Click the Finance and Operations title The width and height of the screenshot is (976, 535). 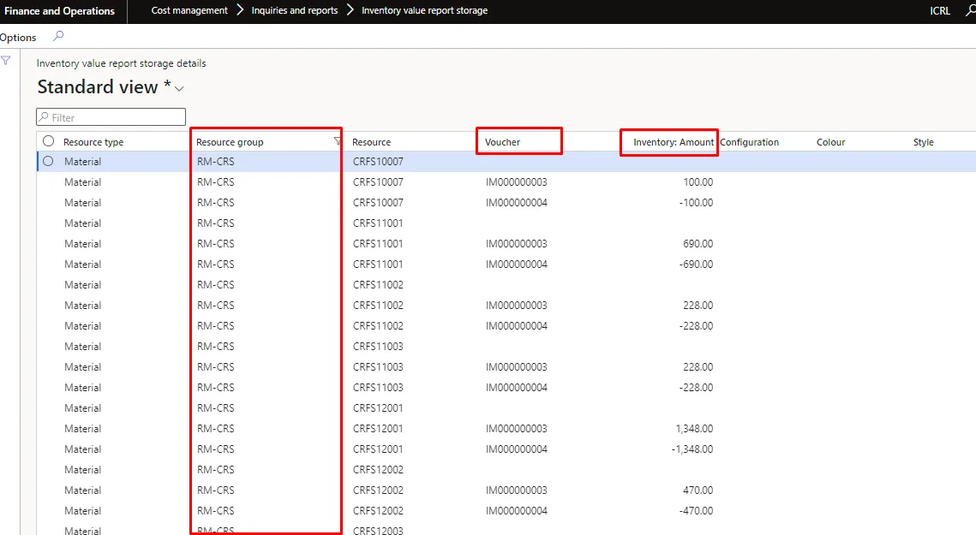coord(60,10)
